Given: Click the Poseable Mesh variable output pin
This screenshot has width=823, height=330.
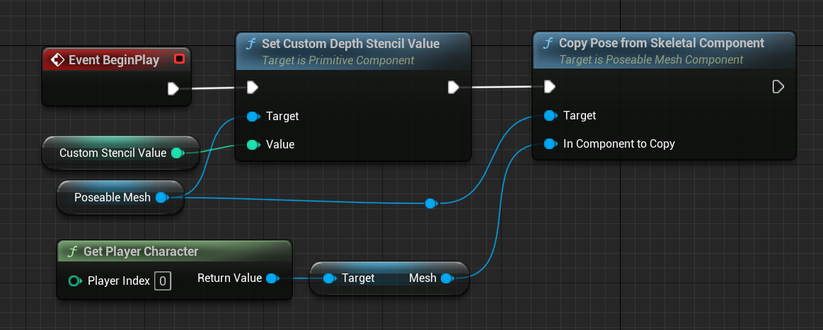Looking at the screenshot, I should point(161,197).
